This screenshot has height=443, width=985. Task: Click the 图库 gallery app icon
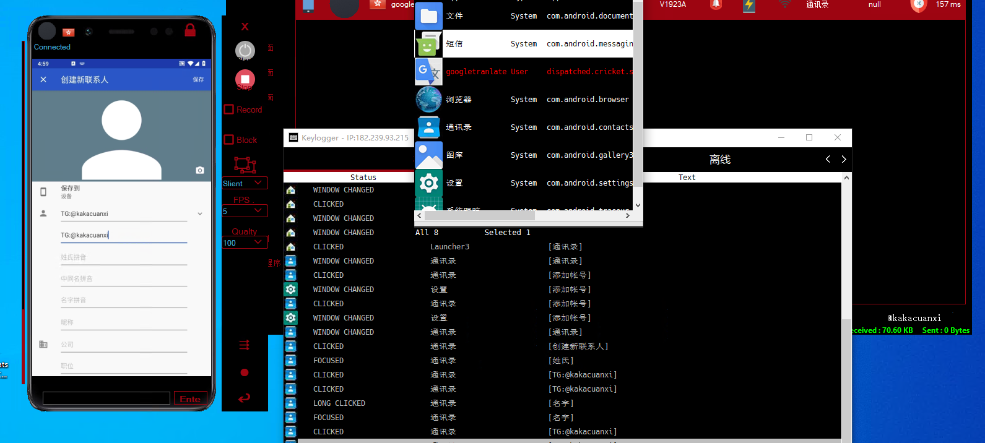(429, 155)
